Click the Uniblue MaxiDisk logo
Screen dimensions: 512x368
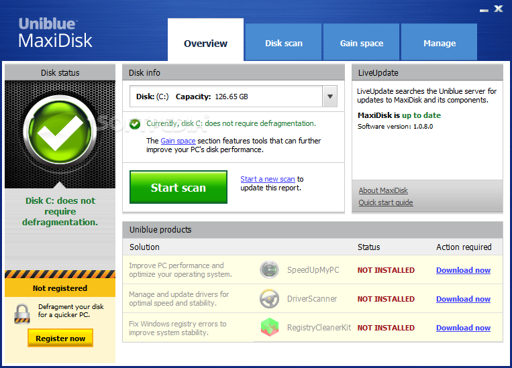tap(55, 34)
